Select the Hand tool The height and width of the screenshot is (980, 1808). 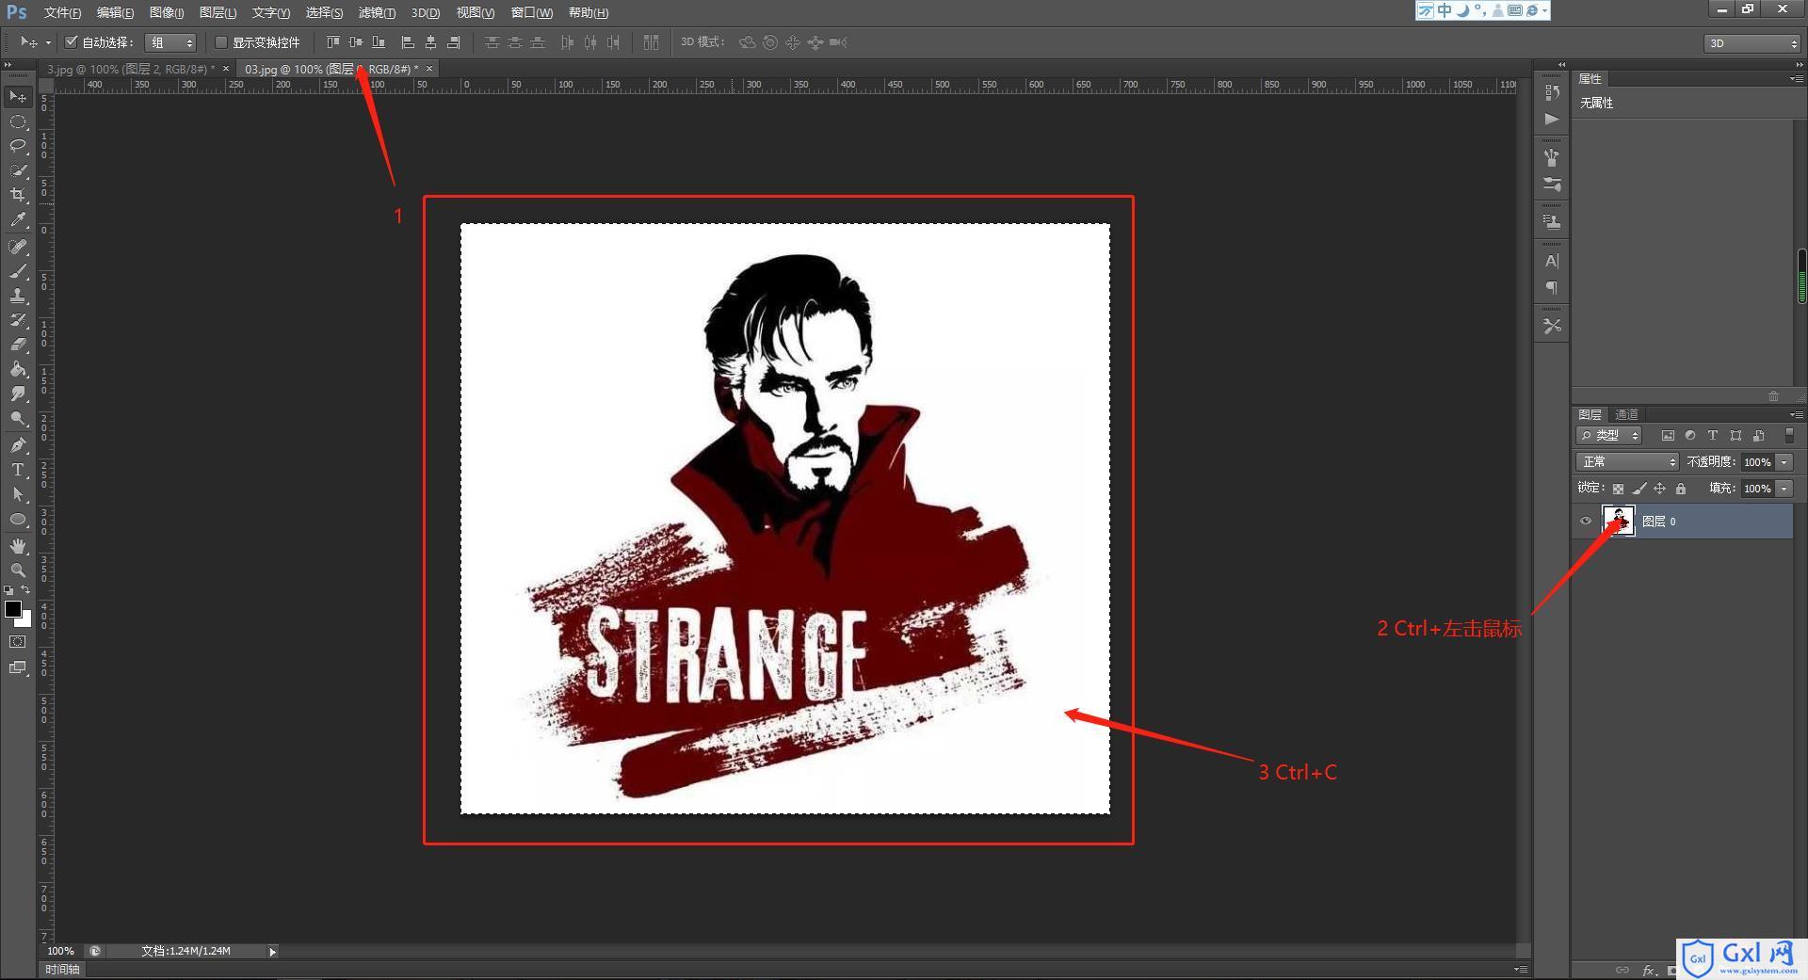point(18,546)
